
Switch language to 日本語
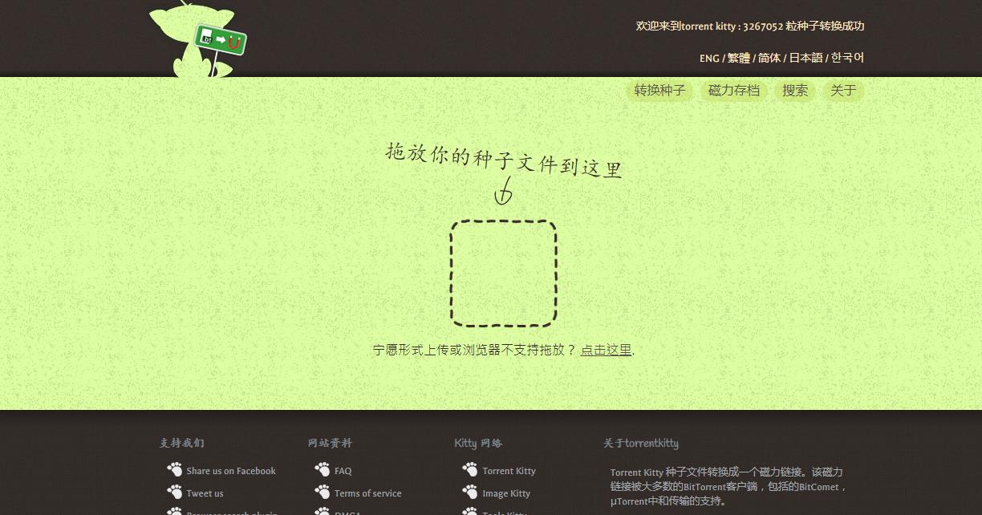click(x=804, y=58)
